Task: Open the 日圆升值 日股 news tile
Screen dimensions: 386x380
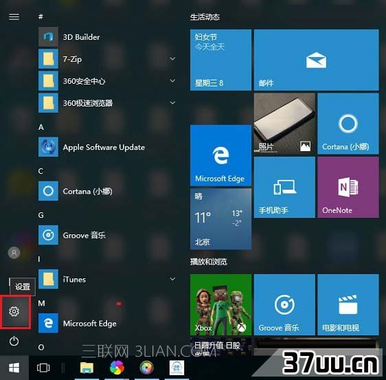Action: (x=221, y=346)
